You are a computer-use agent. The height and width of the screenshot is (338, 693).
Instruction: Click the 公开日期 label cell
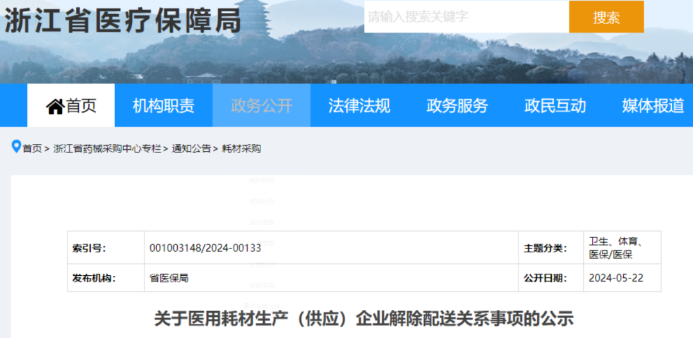tap(551, 278)
